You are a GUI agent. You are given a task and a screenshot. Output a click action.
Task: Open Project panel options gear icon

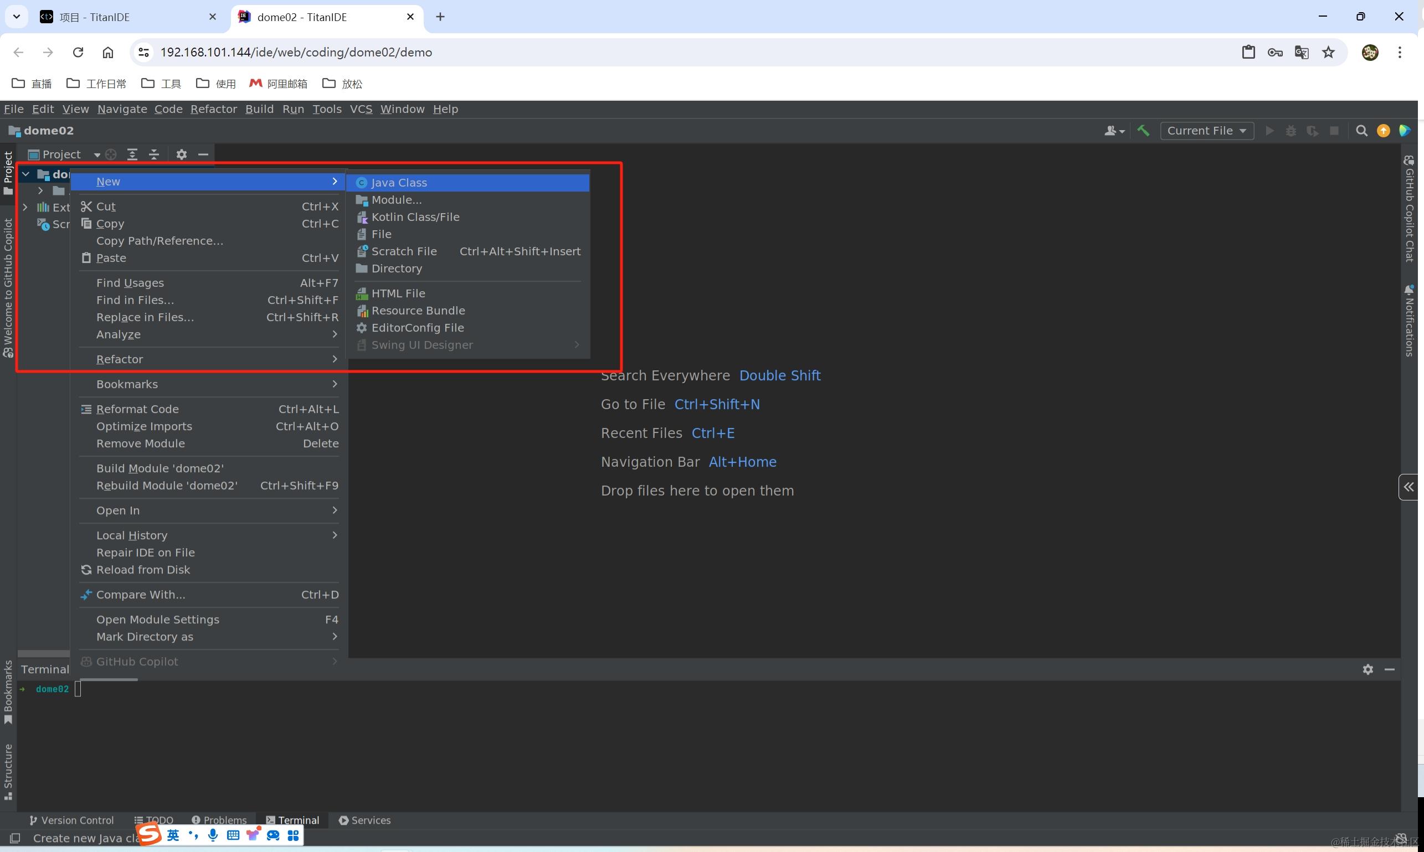point(182,154)
